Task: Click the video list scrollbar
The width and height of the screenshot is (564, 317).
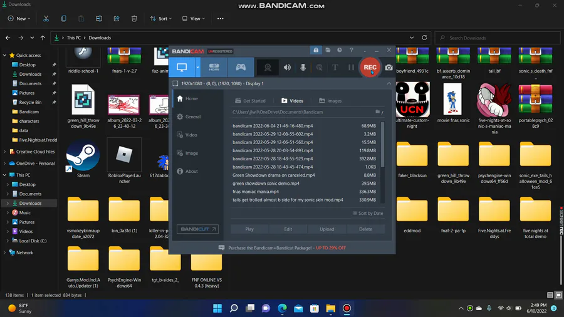Action: (382, 145)
